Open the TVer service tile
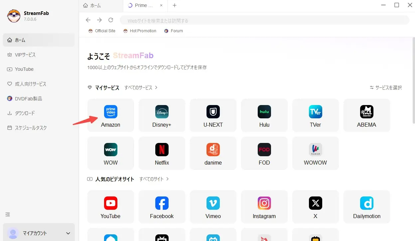The width and height of the screenshot is (415, 241). tap(316, 115)
